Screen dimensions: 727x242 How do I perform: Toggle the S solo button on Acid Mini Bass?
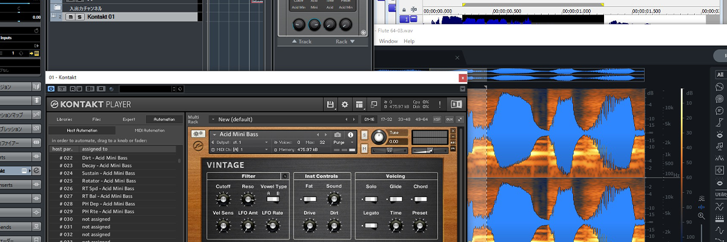365,135
